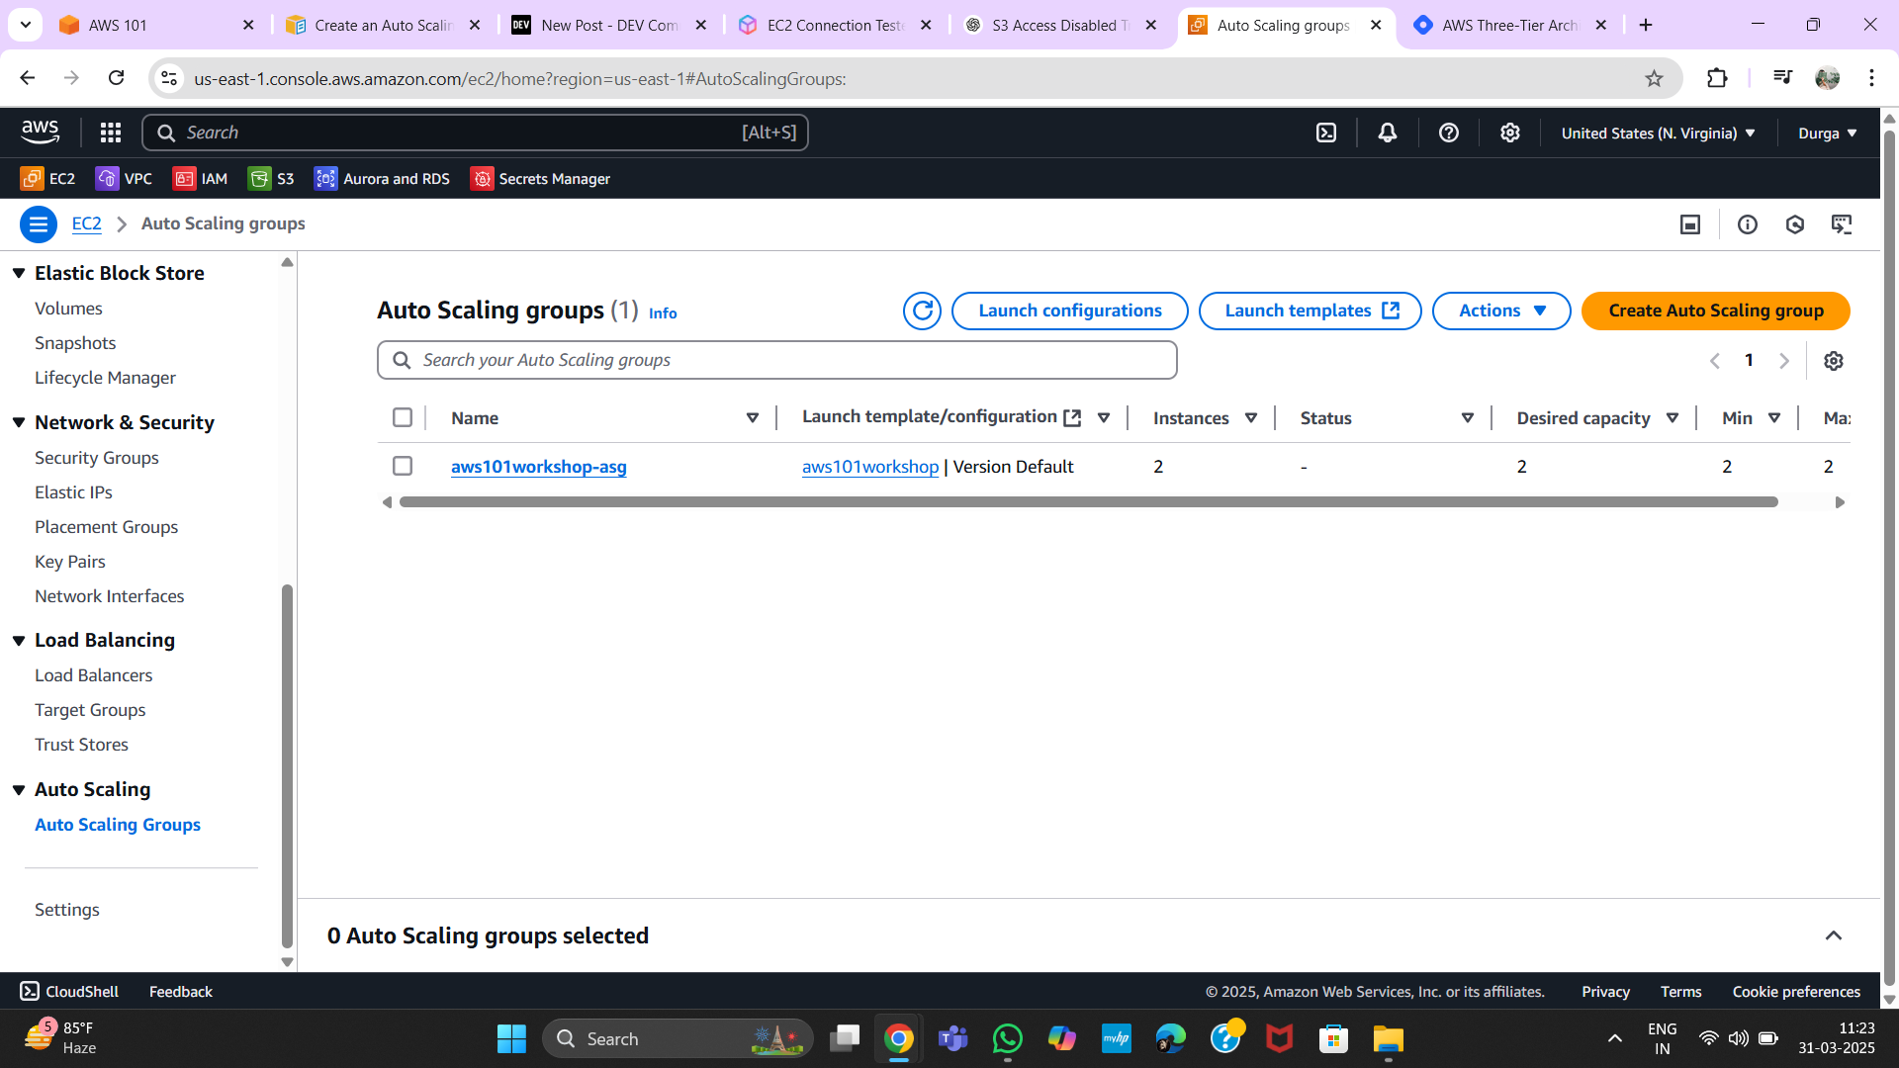The height and width of the screenshot is (1068, 1899).
Task: Open File Explorer from the taskbar
Action: tap(1388, 1038)
